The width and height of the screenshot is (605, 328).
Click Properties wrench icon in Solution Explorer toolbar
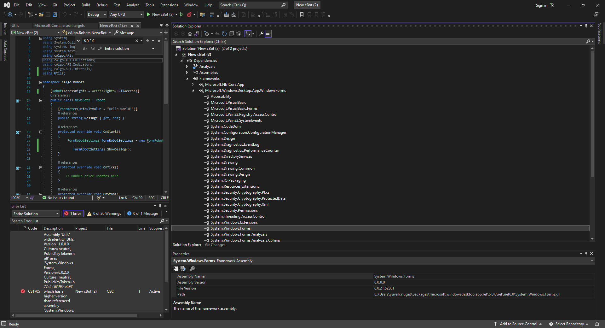[261, 34]
